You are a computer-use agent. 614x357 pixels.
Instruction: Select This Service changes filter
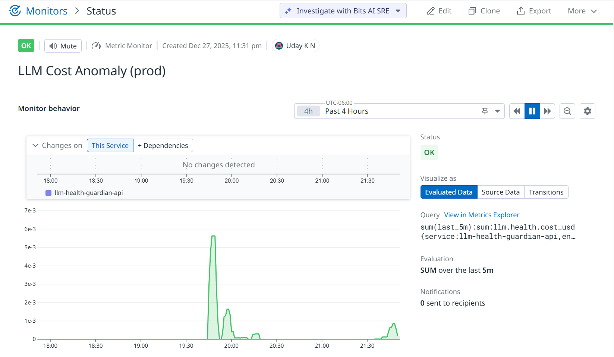pos(110,145)
